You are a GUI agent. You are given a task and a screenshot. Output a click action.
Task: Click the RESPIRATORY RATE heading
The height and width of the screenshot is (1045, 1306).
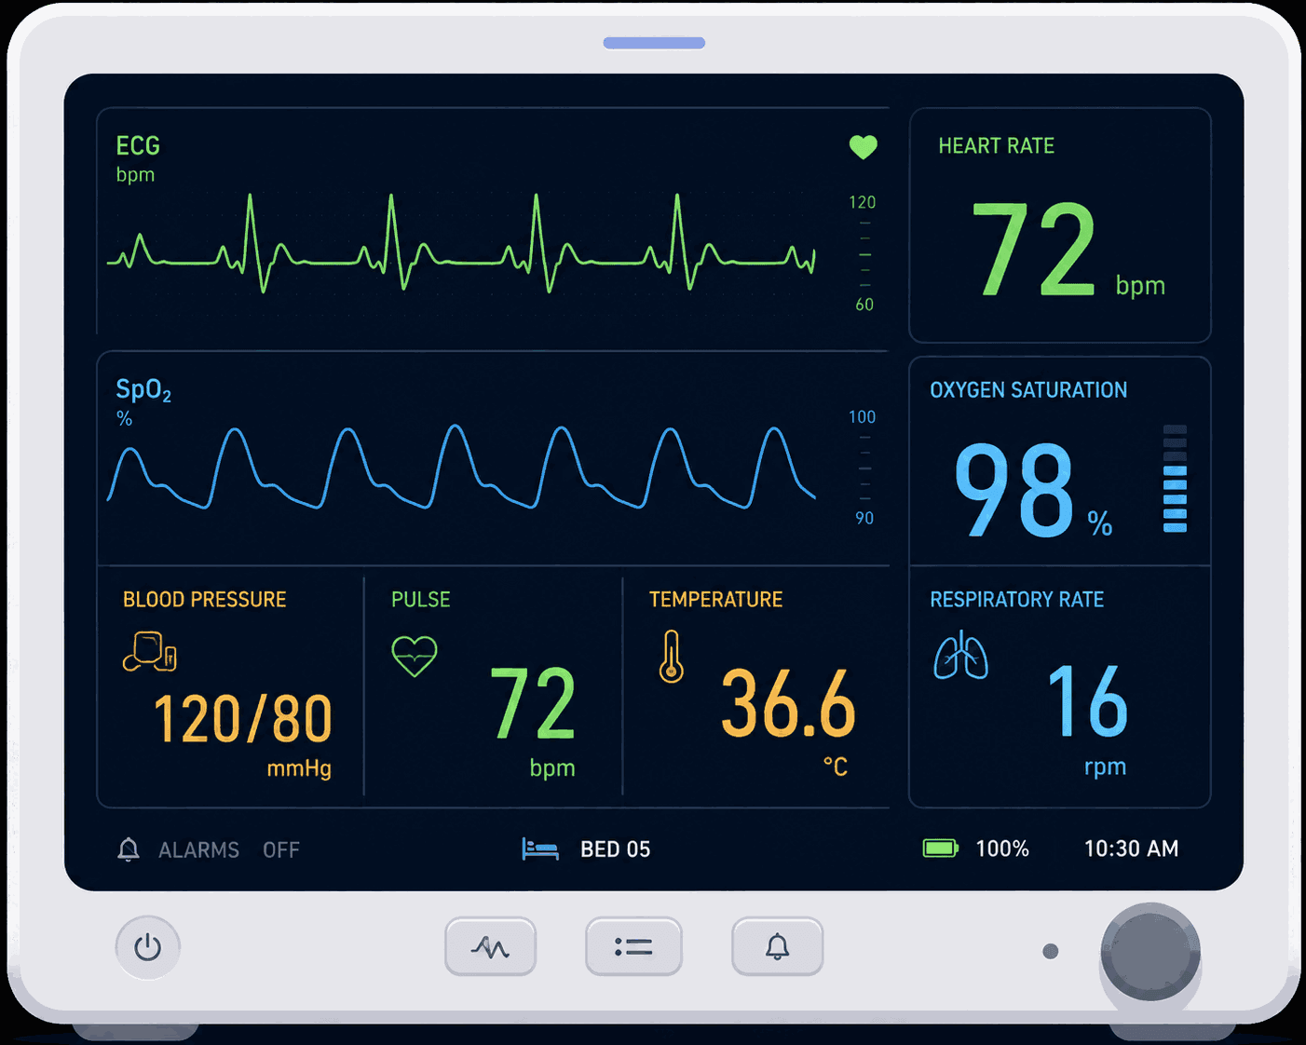click(1016, 600)
